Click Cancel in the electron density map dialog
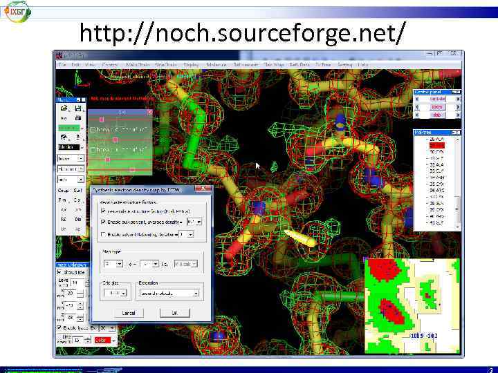 click(x=129, y=313)
